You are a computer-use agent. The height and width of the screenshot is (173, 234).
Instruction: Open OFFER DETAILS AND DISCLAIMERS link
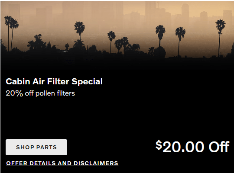[62, 163]
